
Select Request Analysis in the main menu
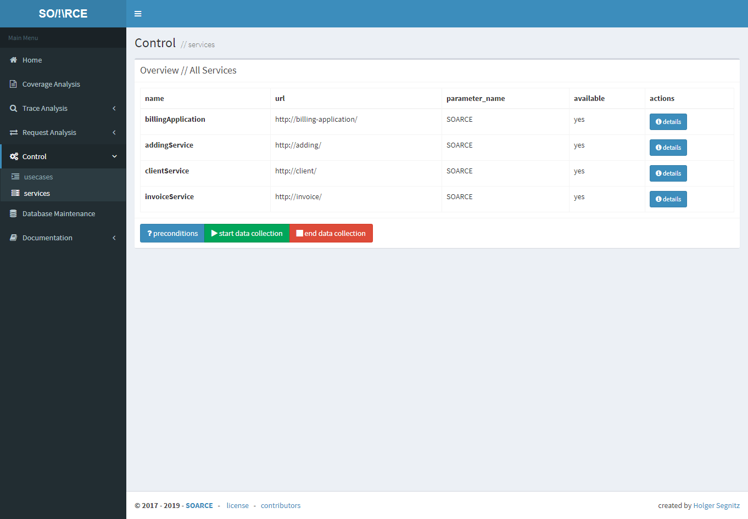pos(63,132)
